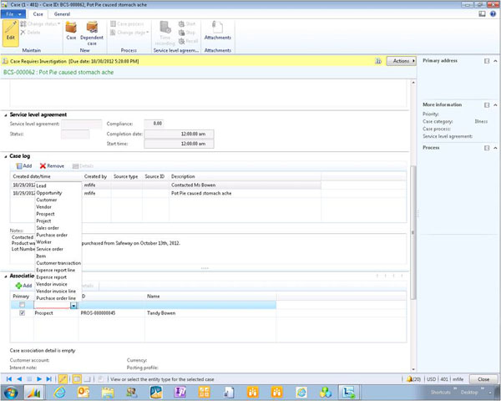Go to first record in status bar
Screen dimensions: 501x401
coord(9,379)
